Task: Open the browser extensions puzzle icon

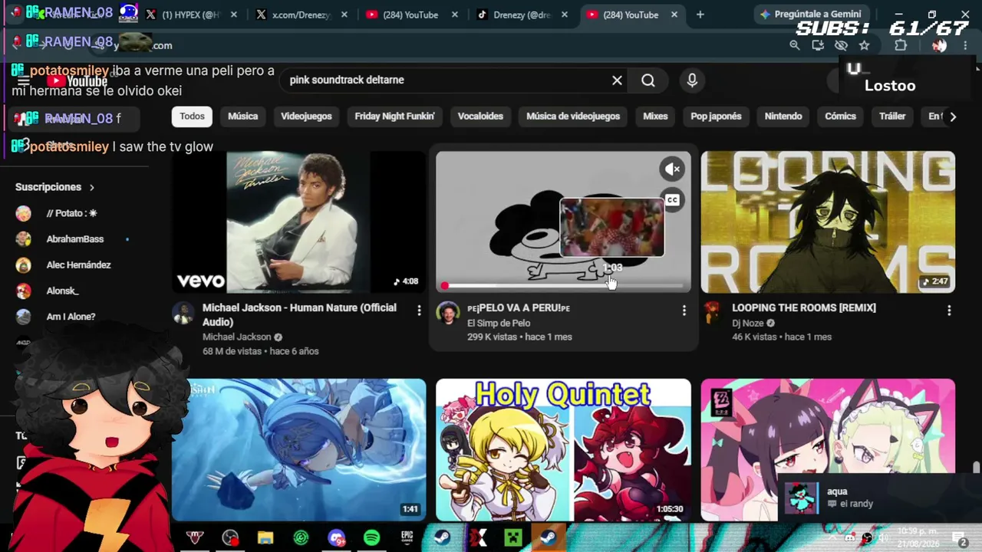Action: (901, 45)
